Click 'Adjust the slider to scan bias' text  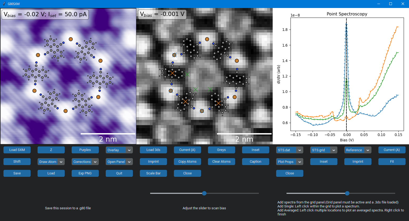(204, 208)
